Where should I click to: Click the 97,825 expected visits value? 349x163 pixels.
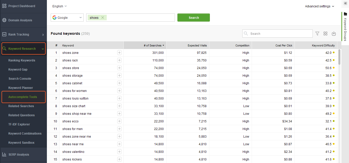click(201, 53)
